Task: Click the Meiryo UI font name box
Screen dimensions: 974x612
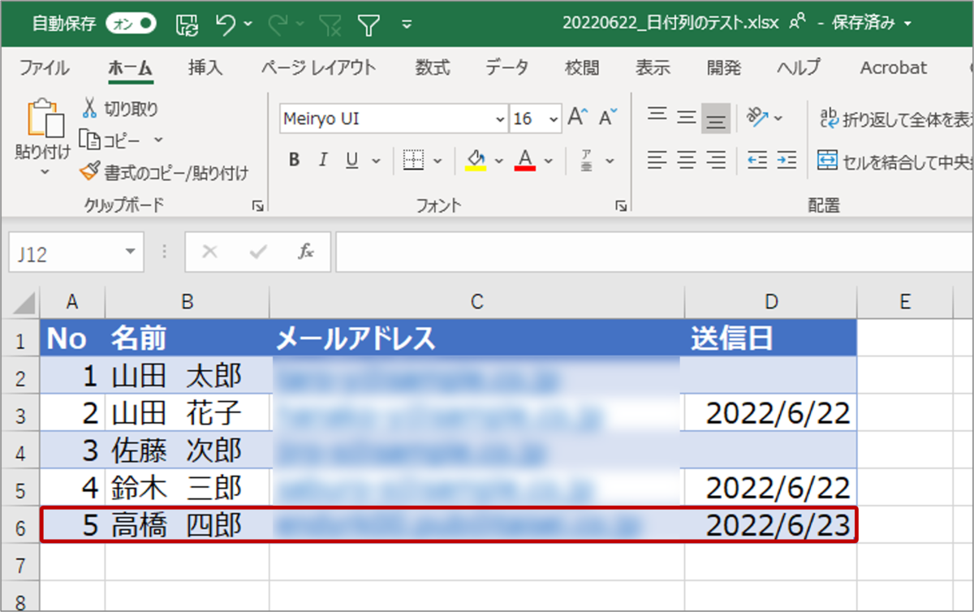Action: pyautogui.click(x=385, y=119)
